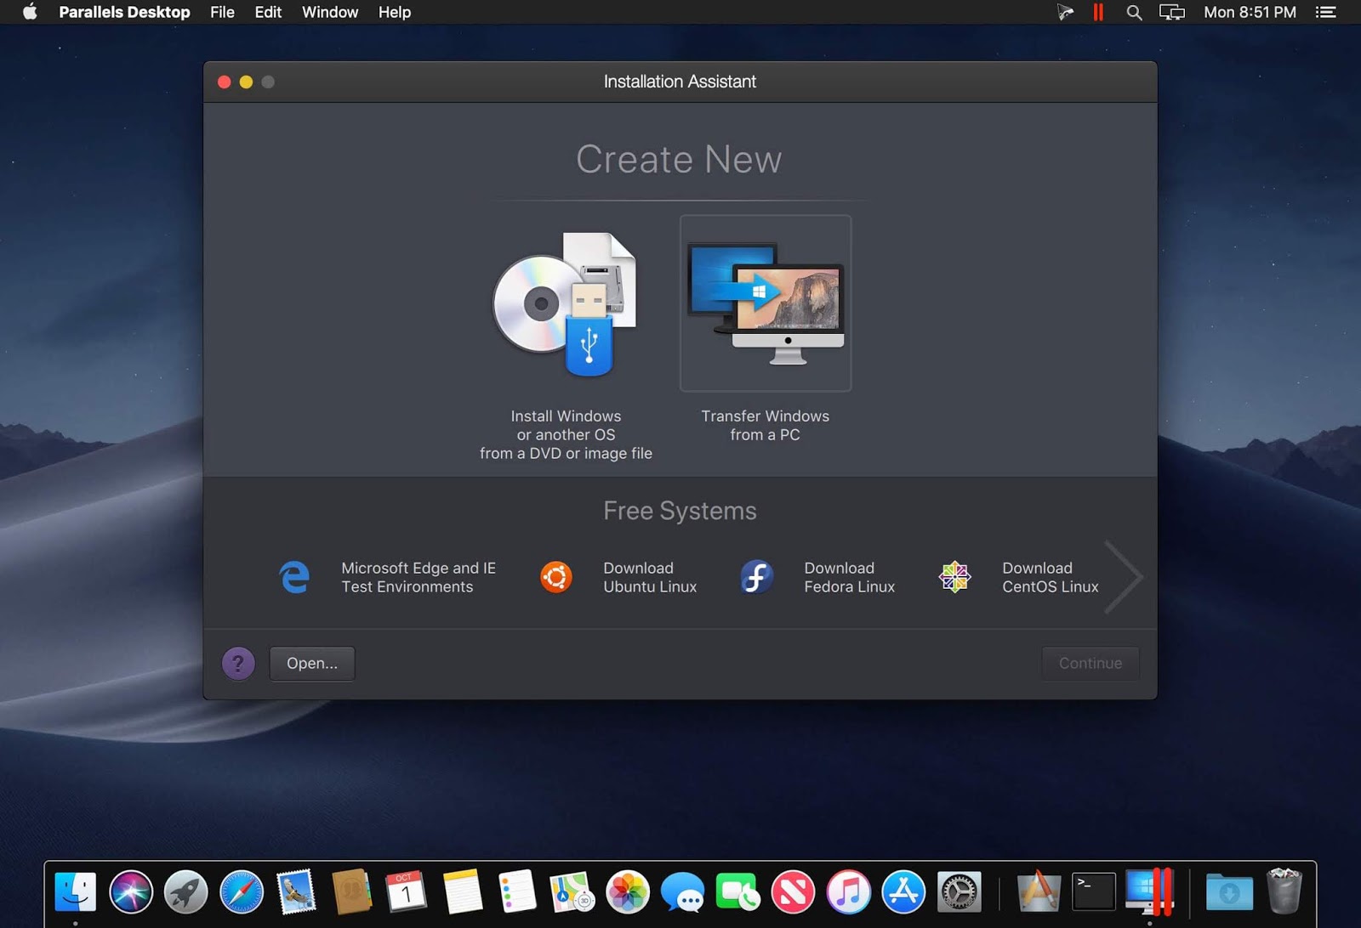1361x928 pixels.
Task: Click Parallels Desktop icon in the Dock
Action: (x=1149, y=891)
